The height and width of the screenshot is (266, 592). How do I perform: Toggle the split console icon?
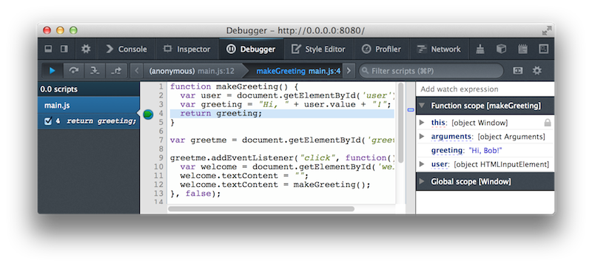(48, 49)
